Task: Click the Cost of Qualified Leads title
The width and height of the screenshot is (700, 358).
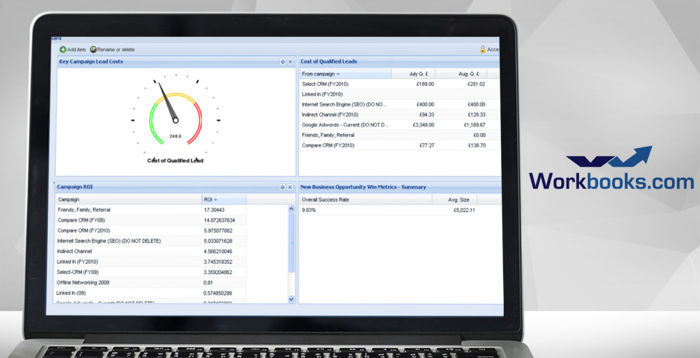Action: tap(329, 61)
